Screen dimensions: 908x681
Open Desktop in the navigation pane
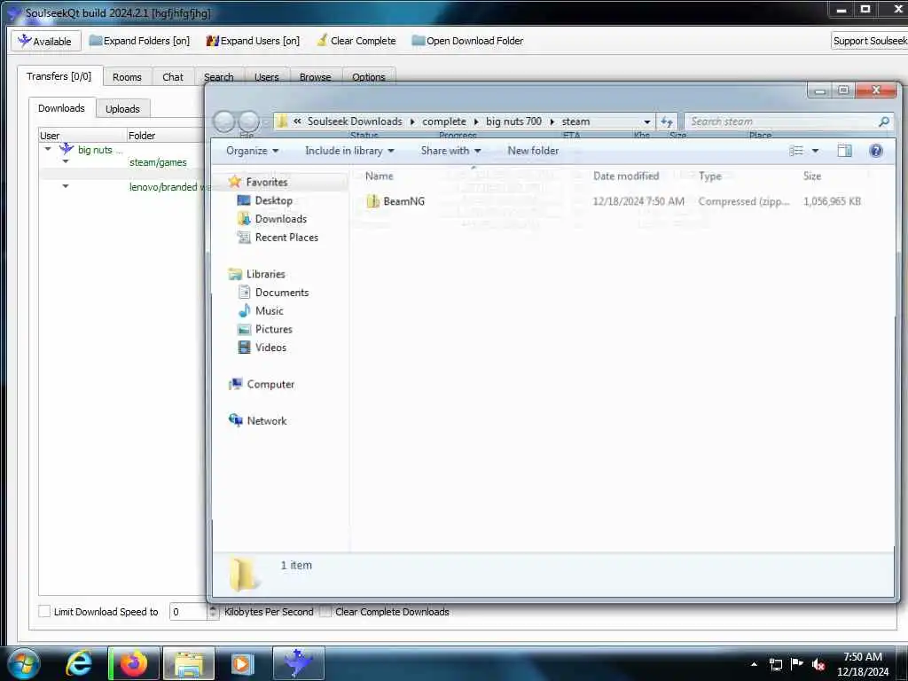(273, 200)
